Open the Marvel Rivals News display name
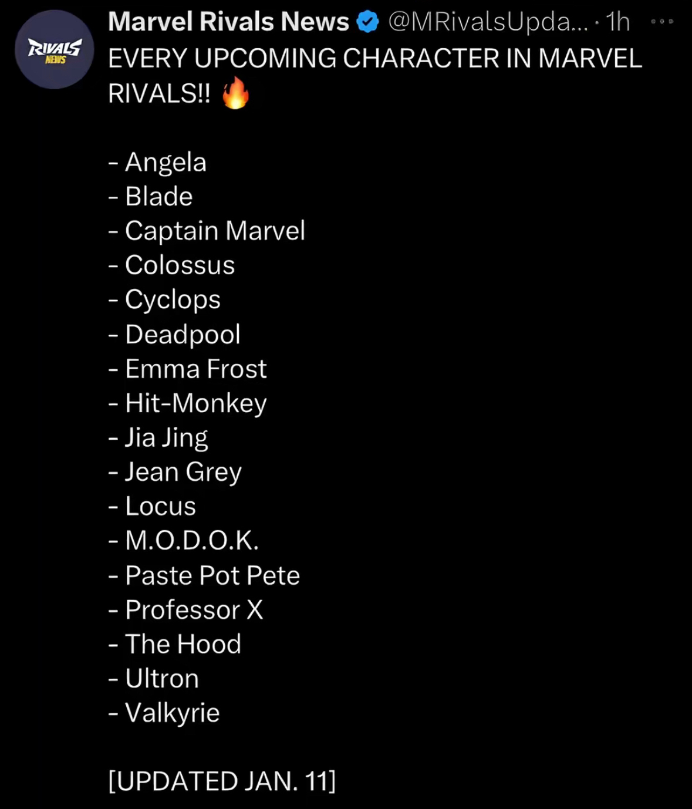This screenshot has height=809, width=692. click(228, 22)
